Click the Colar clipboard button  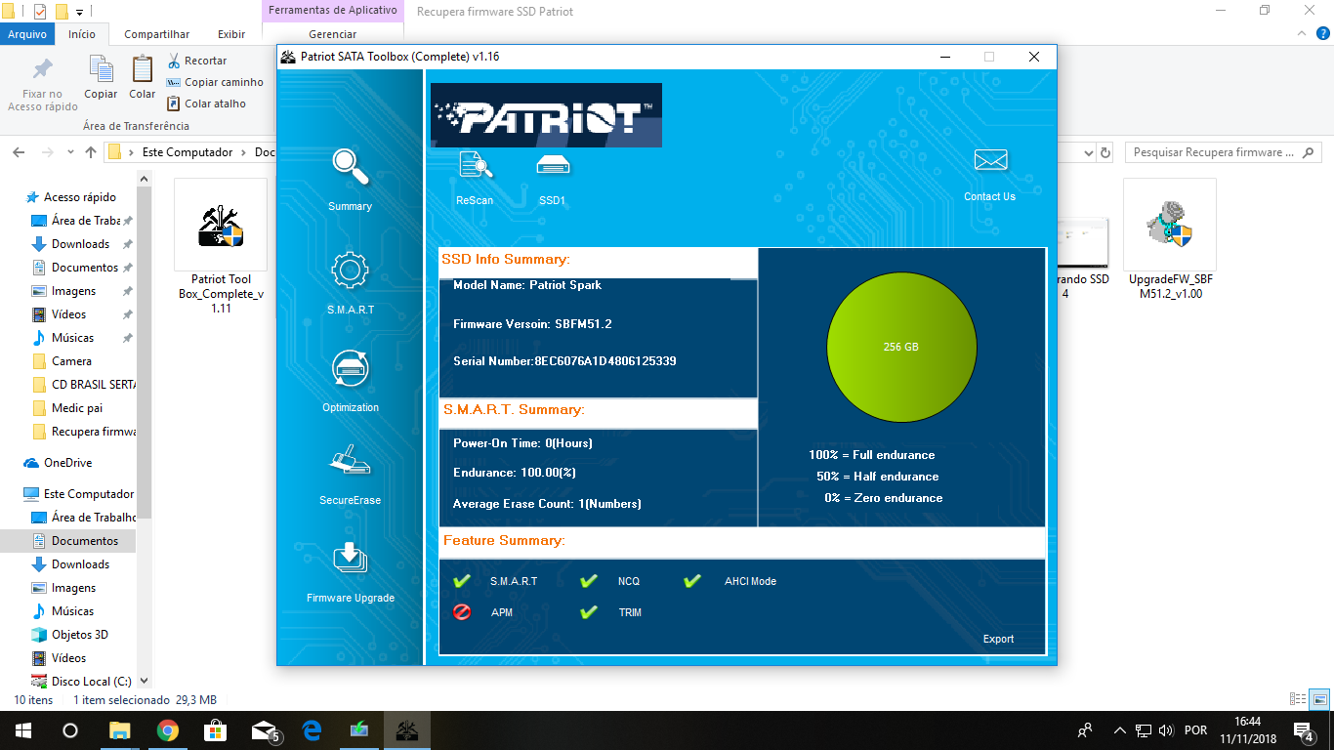click(x=143, y=77)
